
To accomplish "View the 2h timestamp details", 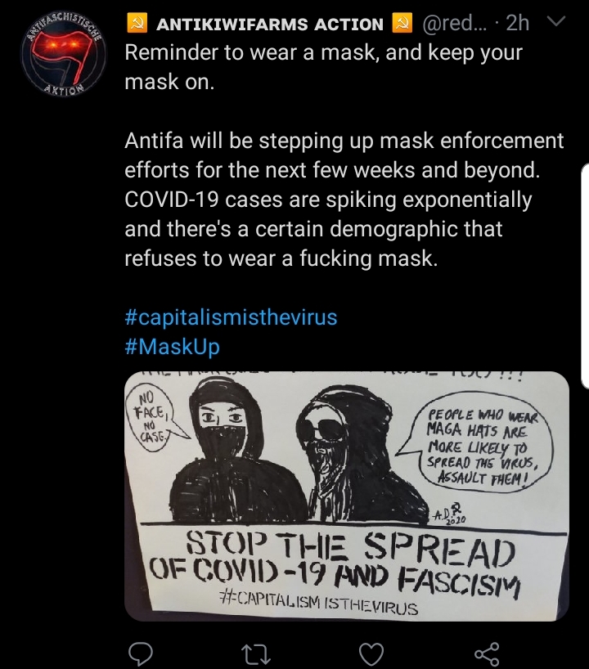I will point(517,23).
